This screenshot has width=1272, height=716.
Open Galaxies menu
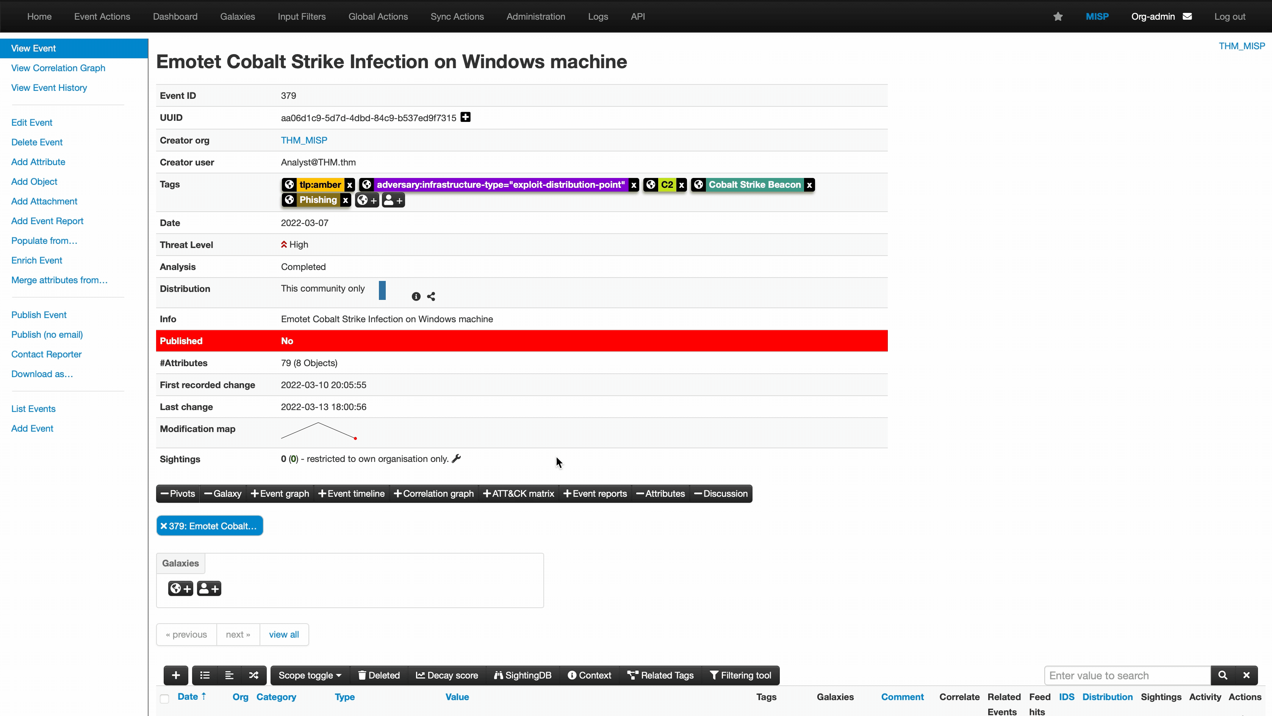click(238, 16)
